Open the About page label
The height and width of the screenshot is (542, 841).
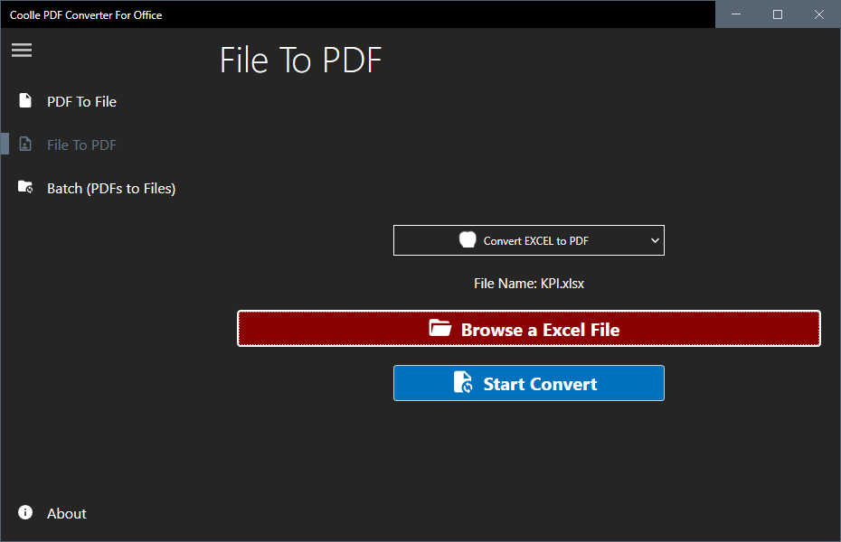pyautogui.click(x=67, y=513)
